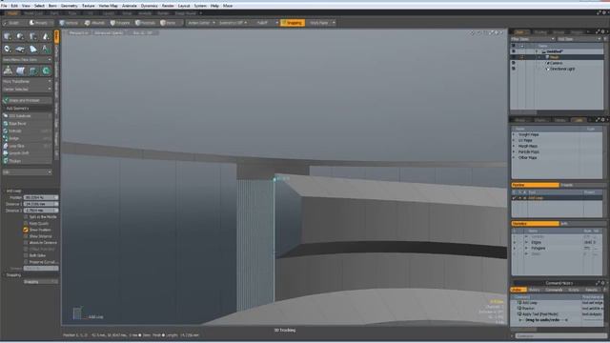The height and width of the screenshot is (343, 610).
Task: Open the Geometry menu
Action: 70,6
